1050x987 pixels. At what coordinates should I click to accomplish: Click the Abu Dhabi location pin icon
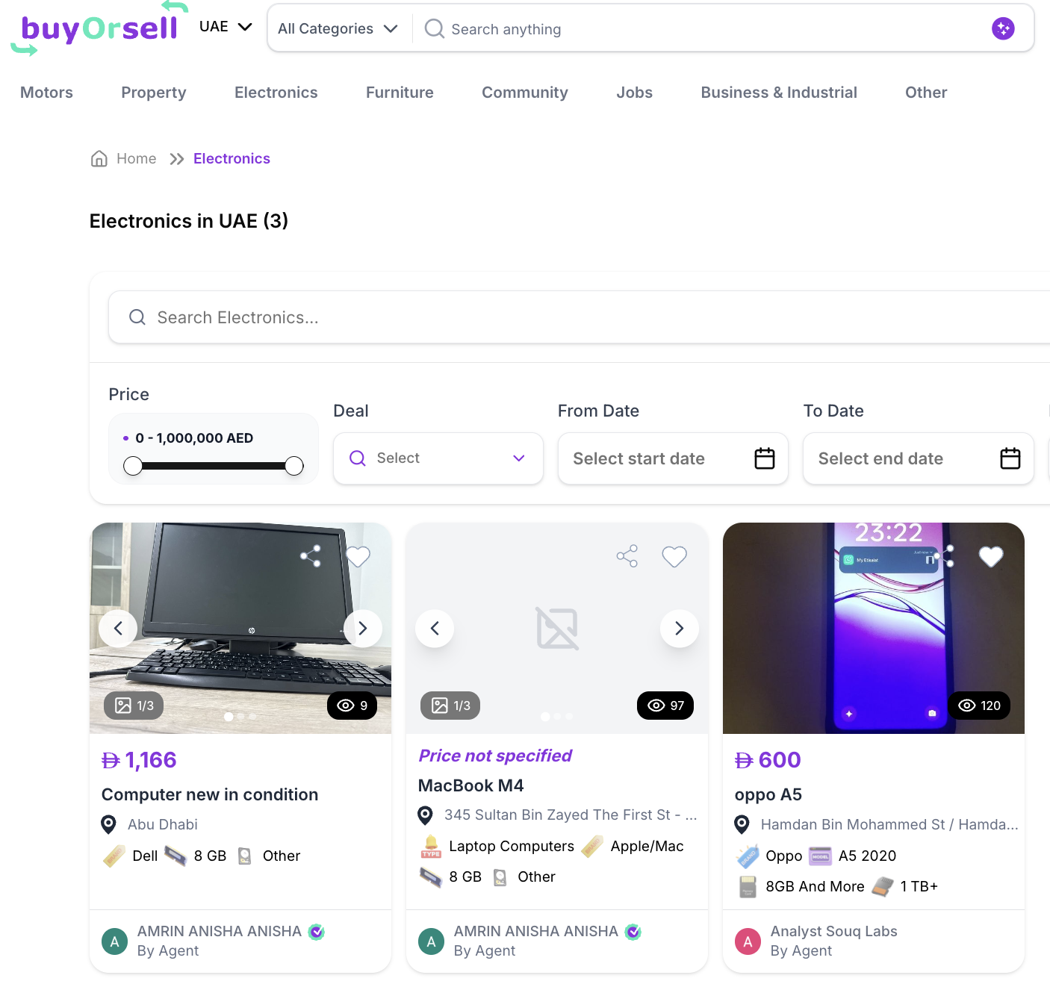tap(108, 824)
